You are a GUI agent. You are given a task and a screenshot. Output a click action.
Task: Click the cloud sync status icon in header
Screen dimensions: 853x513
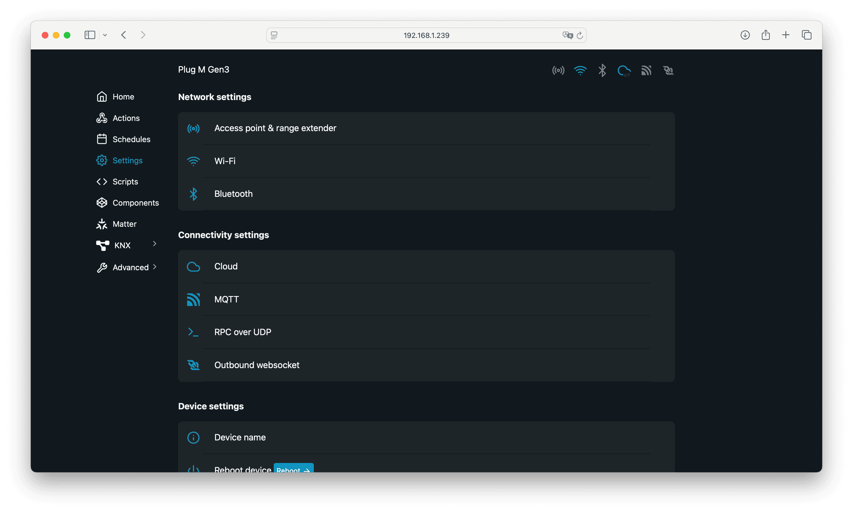click(624, 71)
